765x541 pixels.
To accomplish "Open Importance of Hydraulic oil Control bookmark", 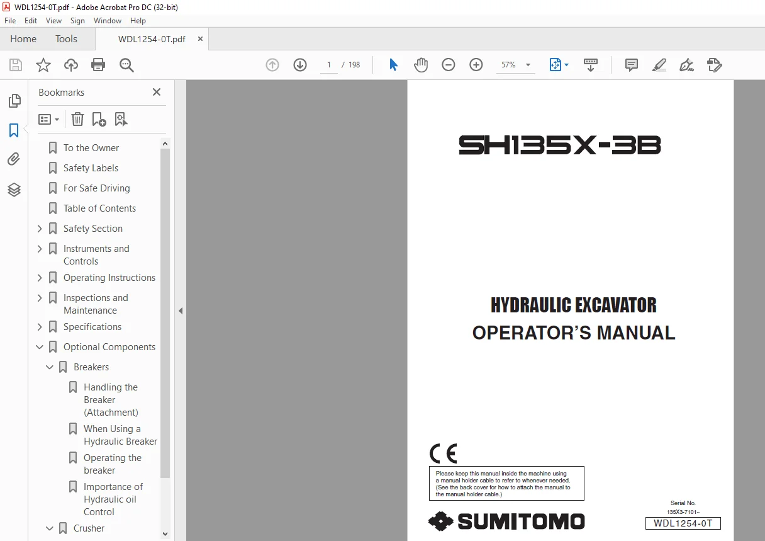I will (x=113, y=499).
